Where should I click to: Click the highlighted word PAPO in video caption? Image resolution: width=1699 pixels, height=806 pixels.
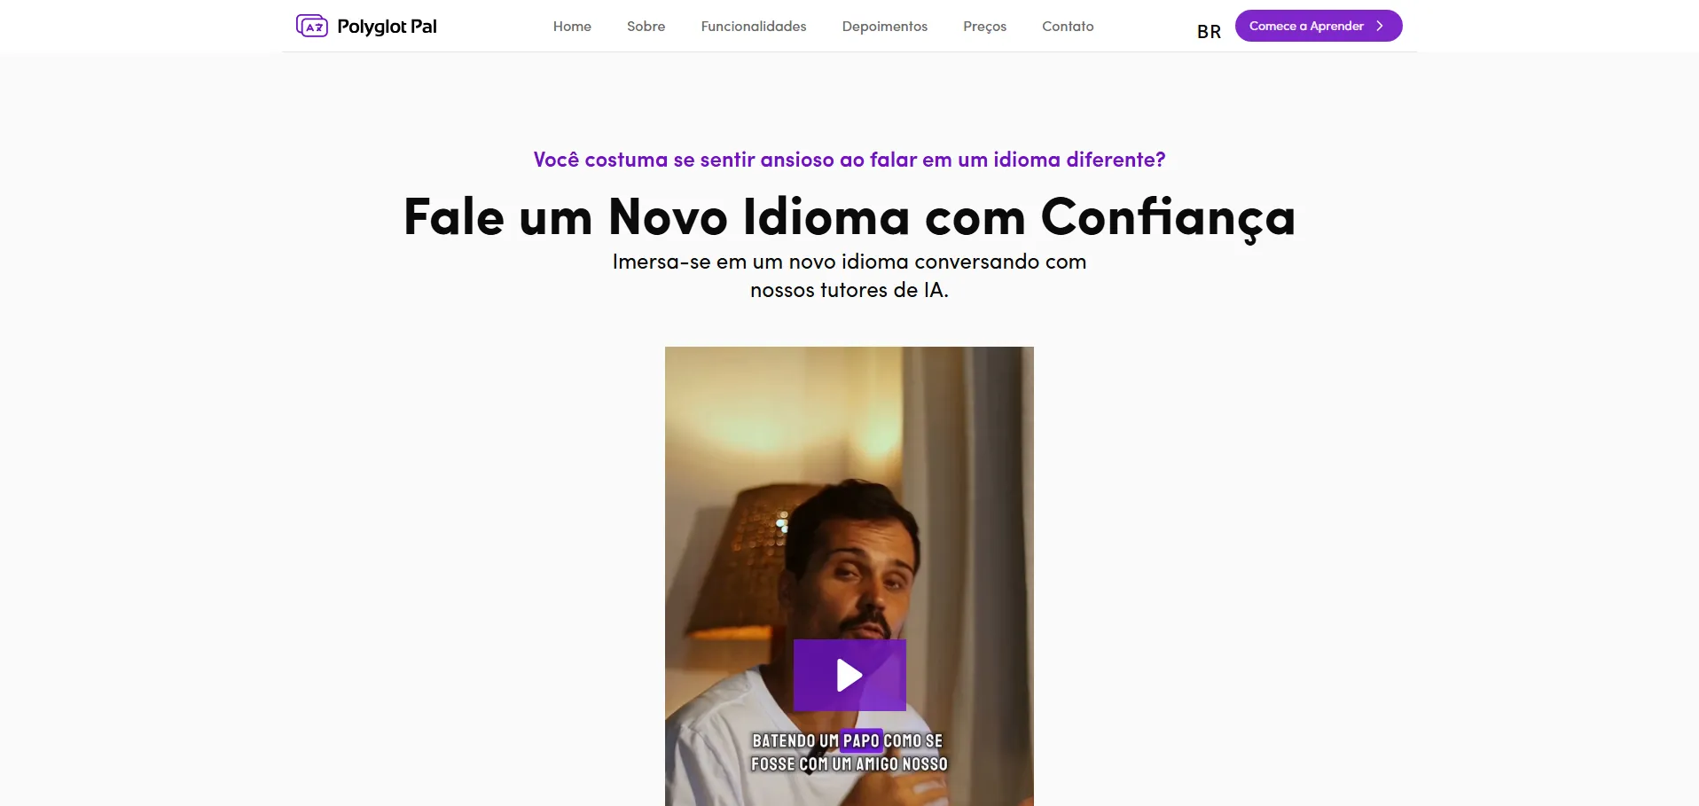pos(861,740)
